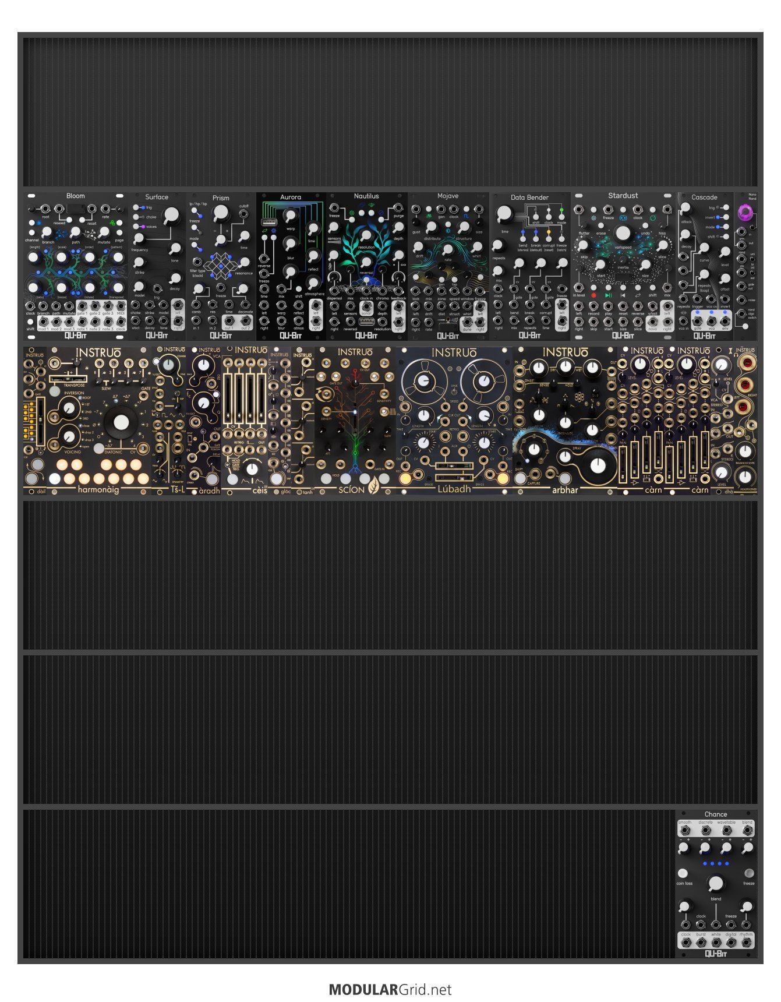
Task: Click the Qu-Bit logo on Bloom
Action: point(76,336)
